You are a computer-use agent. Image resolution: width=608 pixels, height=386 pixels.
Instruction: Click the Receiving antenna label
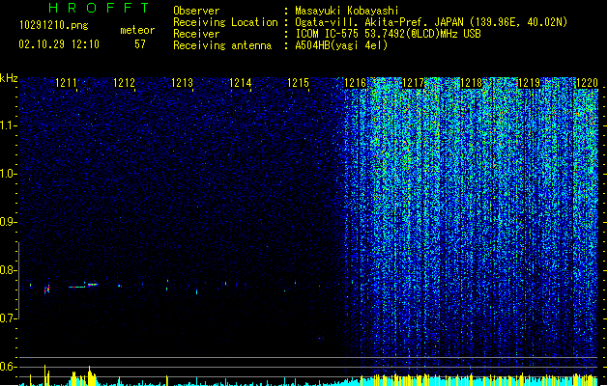pyautogui.click(x=222, y=45)
